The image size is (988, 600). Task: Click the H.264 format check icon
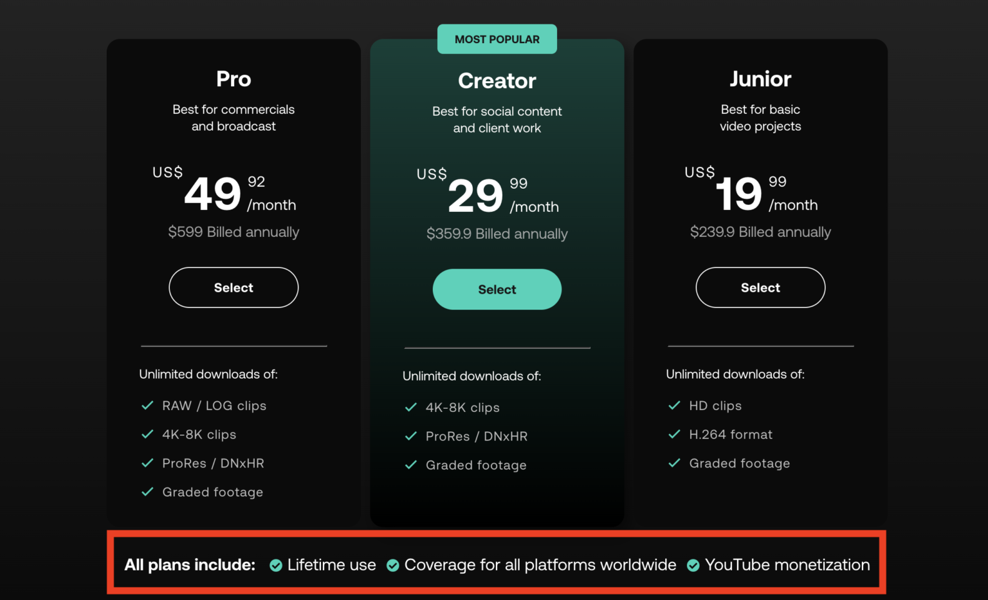(674, 434)
